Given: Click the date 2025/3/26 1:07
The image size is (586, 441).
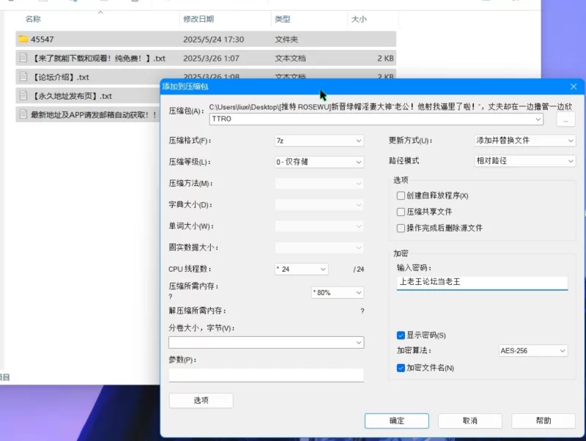Looking at the screenshot, I should coord(211,59).
